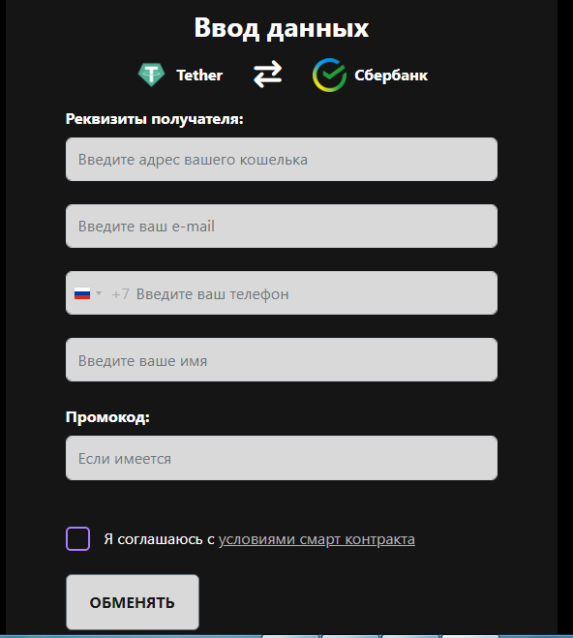The image size is (573, 638).
Task: Focus the wallet address input field
Action: click(282, 159)
